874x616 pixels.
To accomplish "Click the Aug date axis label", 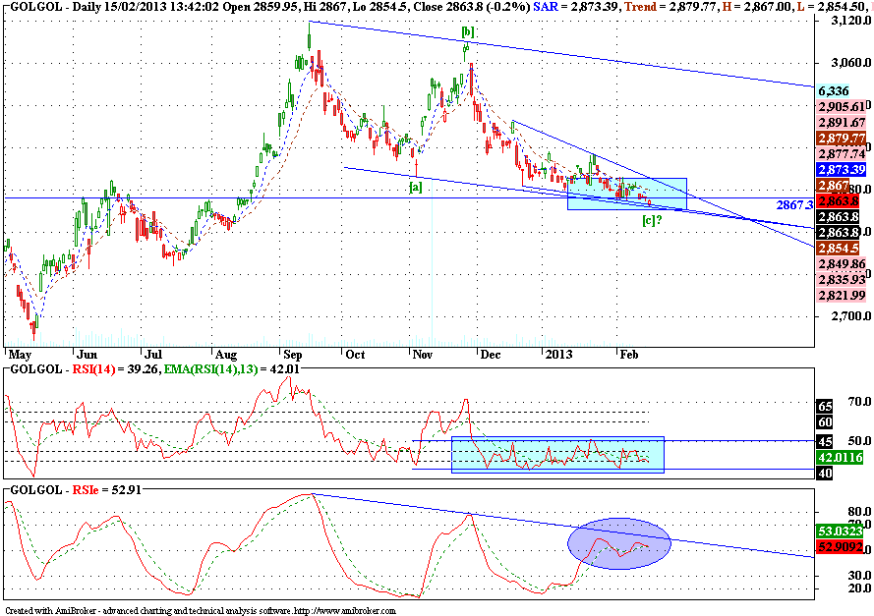I will 226,355.
